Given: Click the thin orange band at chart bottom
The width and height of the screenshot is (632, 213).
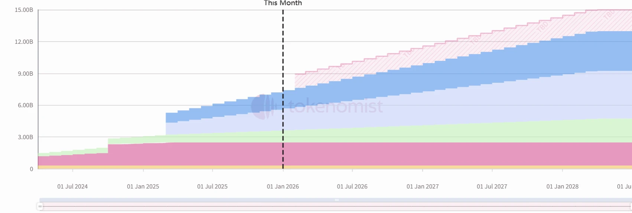Looking at the screenshot, I should (334, 167).
